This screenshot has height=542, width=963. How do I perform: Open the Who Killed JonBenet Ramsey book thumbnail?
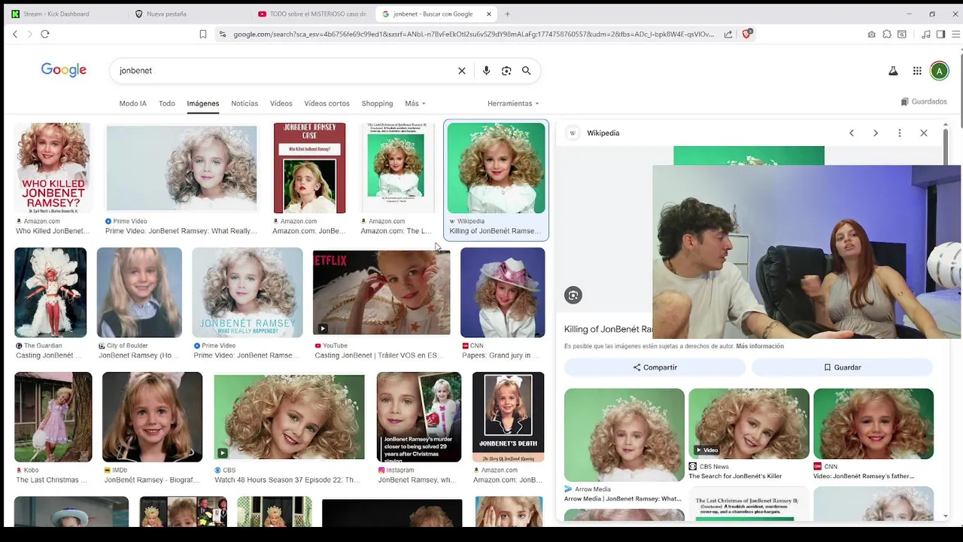click(53, 168)
